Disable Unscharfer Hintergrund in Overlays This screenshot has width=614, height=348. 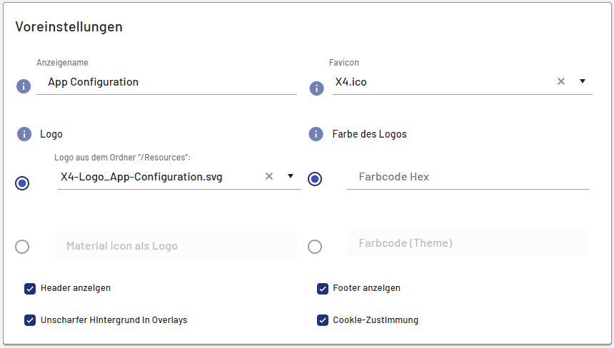(x=30, y=320)
